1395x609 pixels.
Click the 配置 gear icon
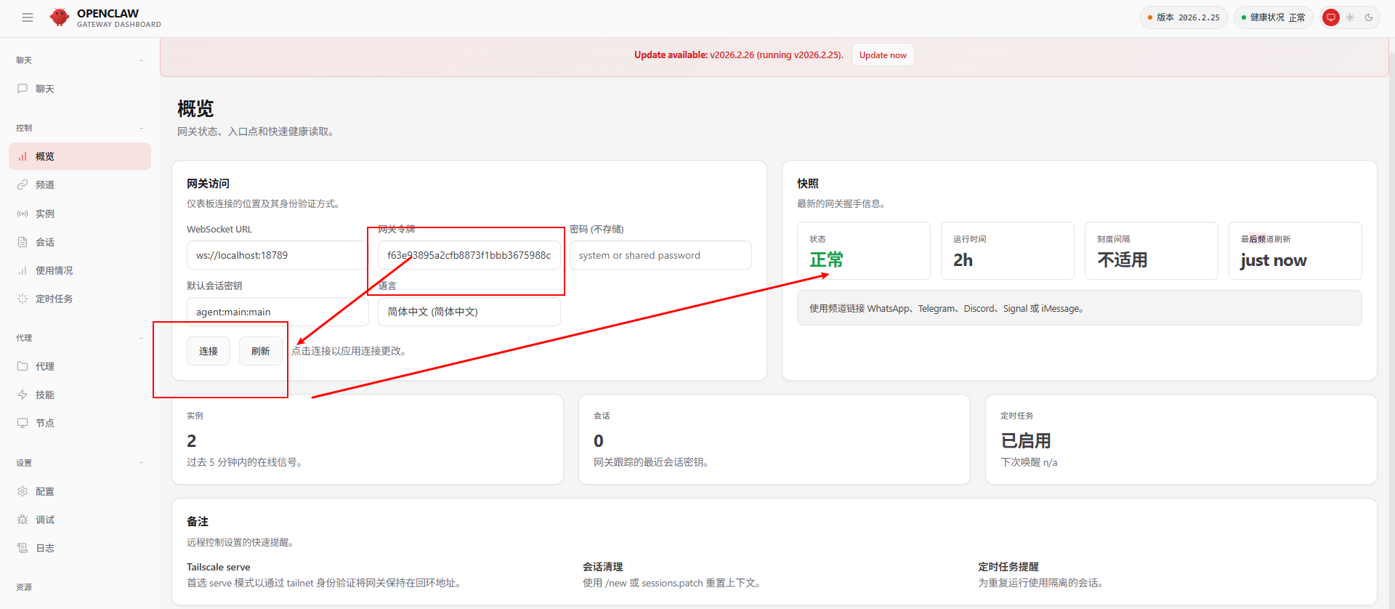[23, 491]
